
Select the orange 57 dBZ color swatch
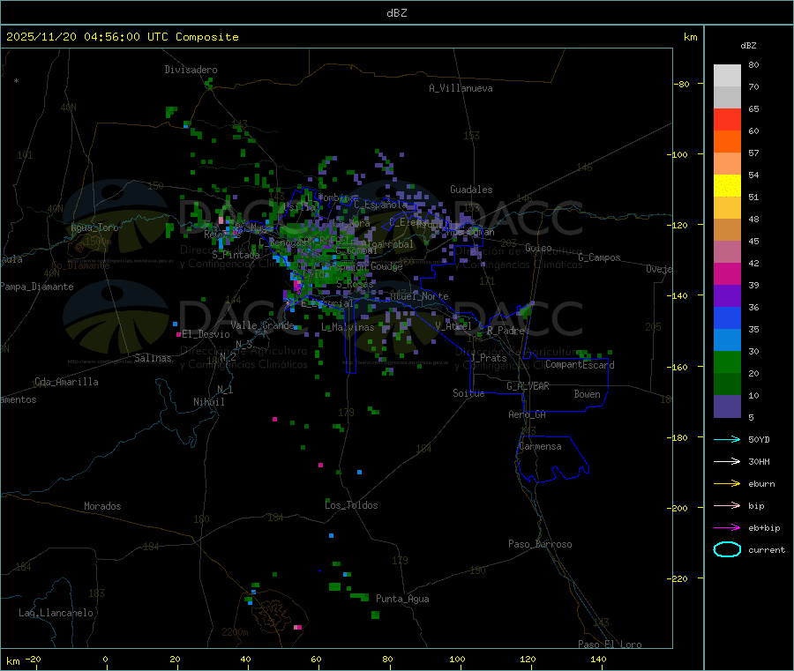click(x=727, y=142)
